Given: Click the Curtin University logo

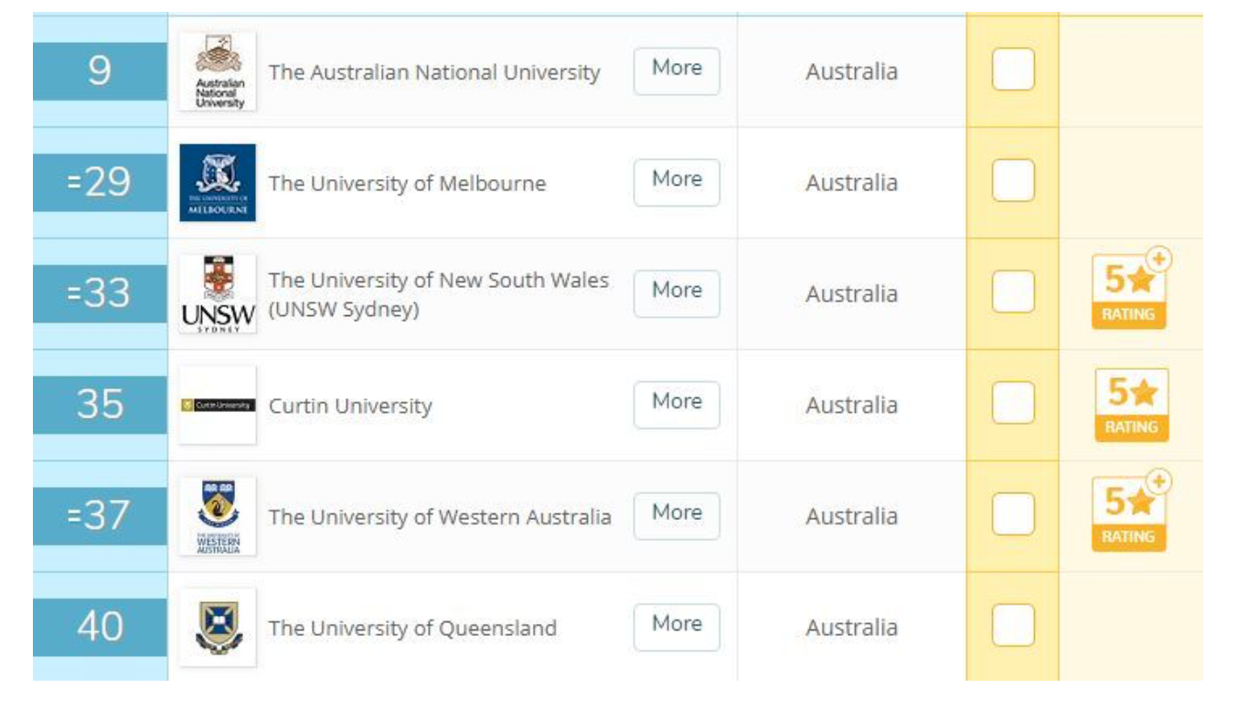Looking at the screenshot, I should pos(218,405).
